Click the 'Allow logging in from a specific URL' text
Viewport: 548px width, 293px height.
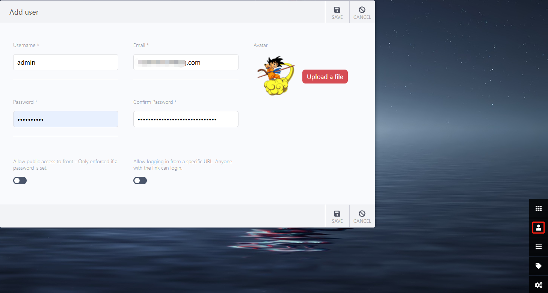click(183, 165)
